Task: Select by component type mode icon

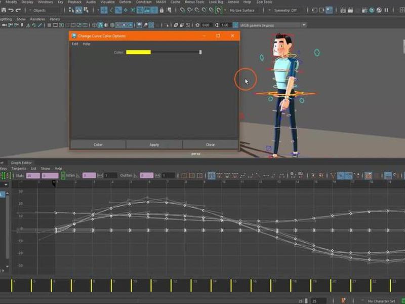Action: [x=86, y=10]
